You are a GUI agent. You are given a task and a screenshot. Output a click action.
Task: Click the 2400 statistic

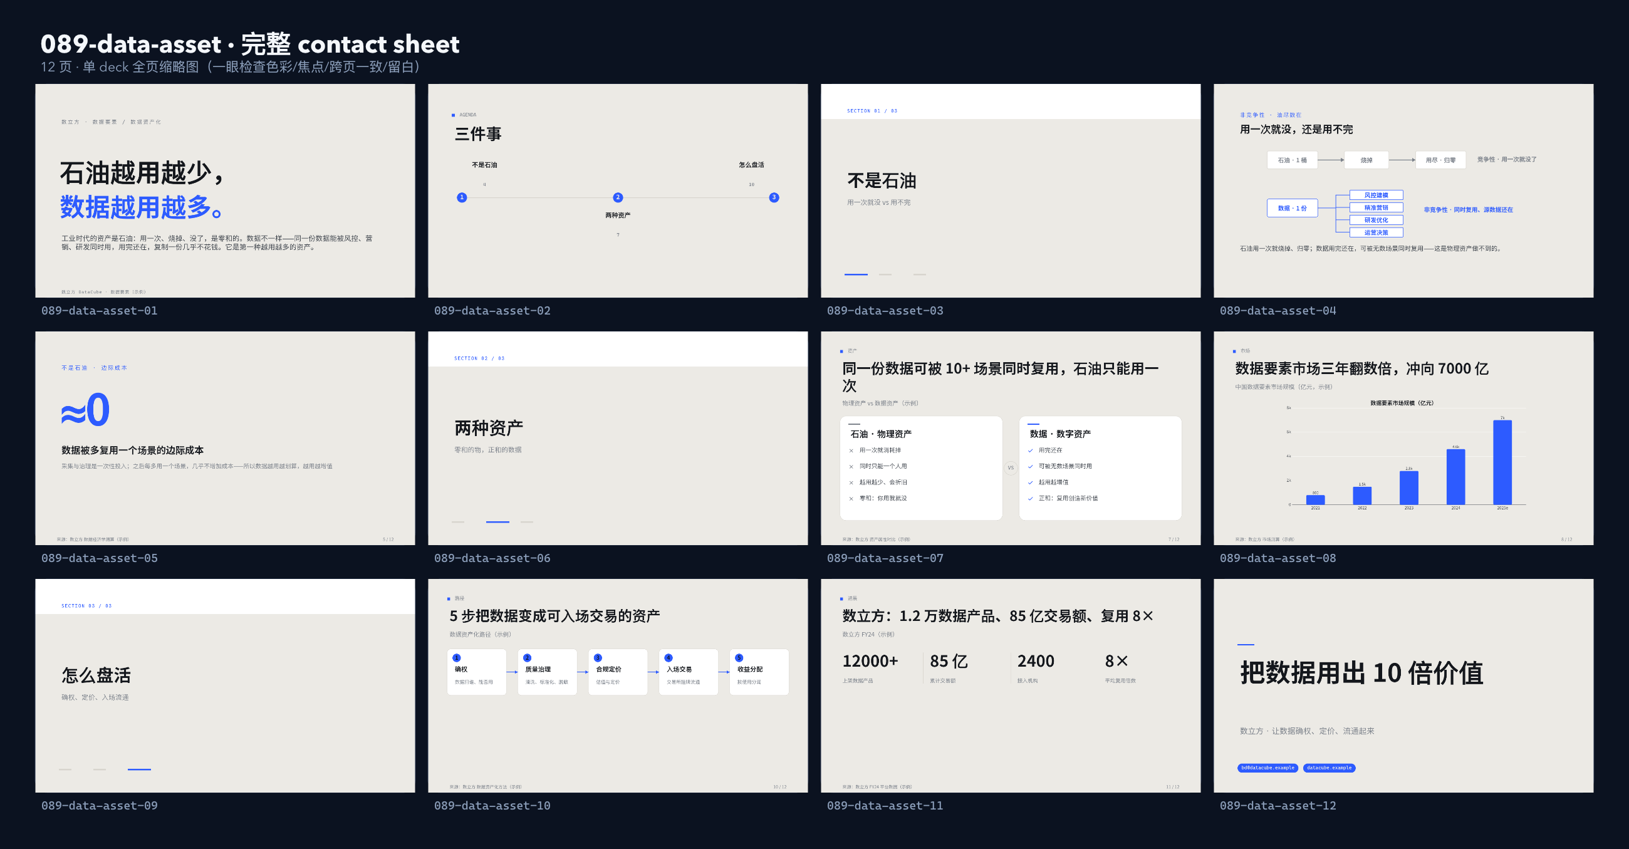click(1036, 661)
